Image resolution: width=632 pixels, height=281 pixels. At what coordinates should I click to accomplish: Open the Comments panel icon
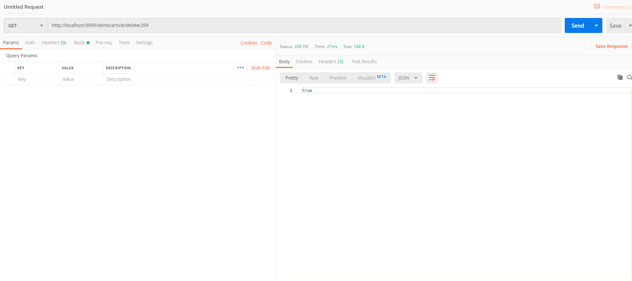(597, 7)
